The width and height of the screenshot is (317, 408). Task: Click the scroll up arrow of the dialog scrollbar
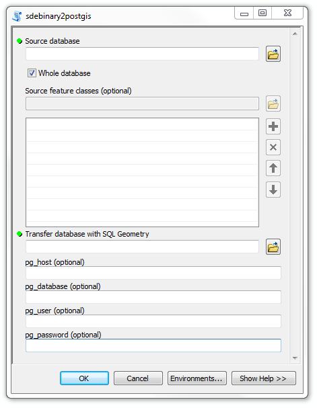(x=295, y=34)
